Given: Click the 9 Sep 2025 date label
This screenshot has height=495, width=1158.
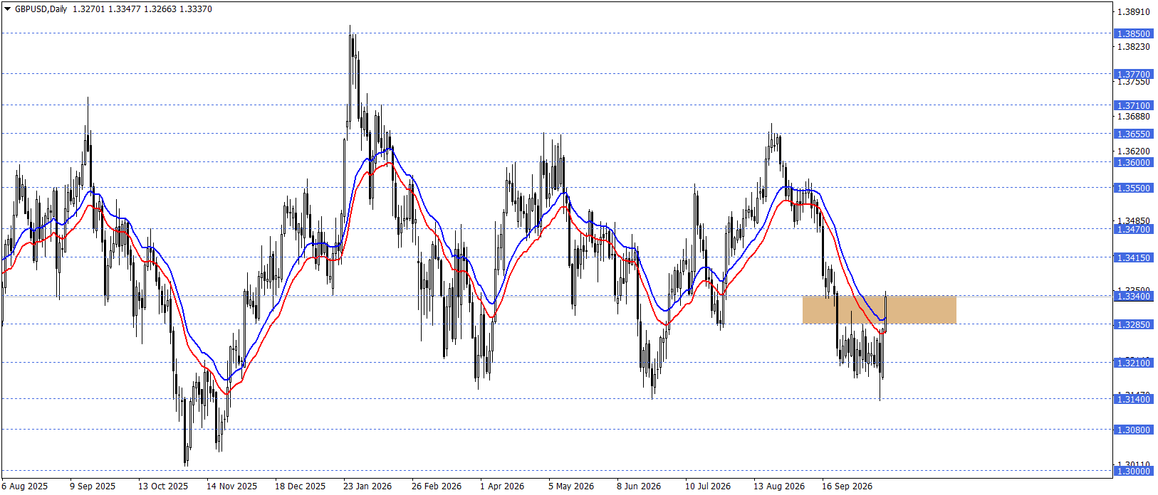Looking at the screenshot, I should (x=93, y=486).
